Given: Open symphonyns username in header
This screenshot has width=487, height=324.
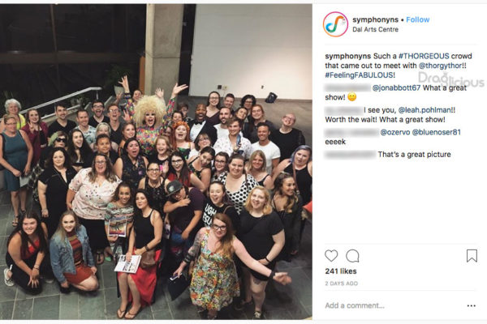Looking at the screenshot, I should (x=375, y=19).
